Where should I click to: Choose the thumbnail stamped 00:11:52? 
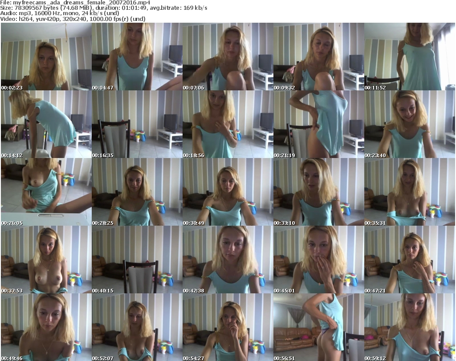click(x=410, y=57)
